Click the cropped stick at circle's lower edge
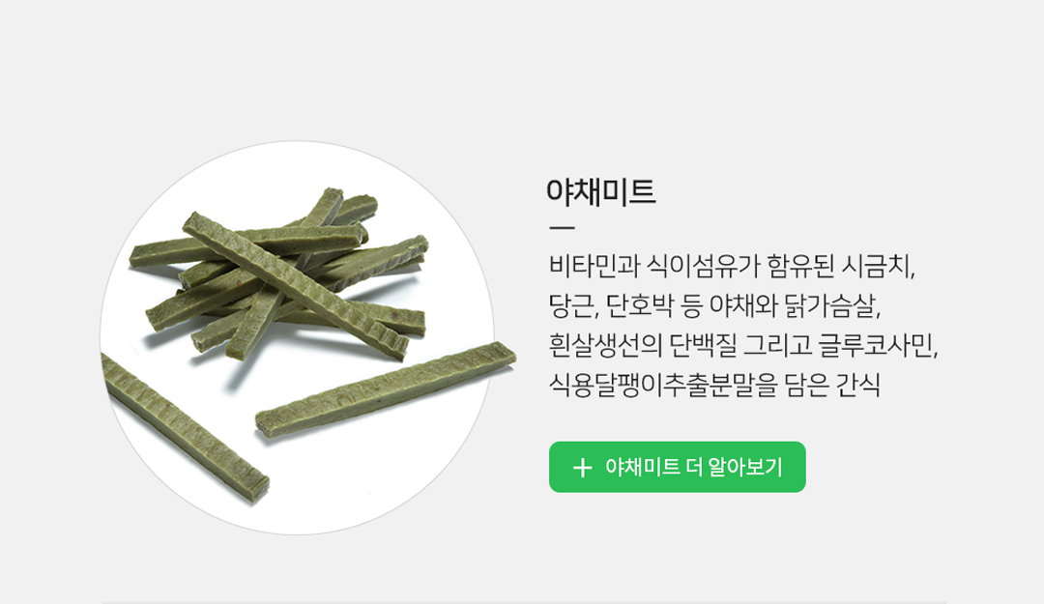 (183, 426)
